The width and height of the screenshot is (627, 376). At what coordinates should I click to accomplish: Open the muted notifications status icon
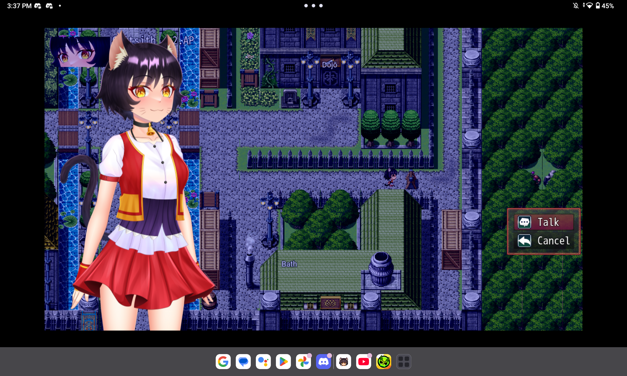pos(576,6)
